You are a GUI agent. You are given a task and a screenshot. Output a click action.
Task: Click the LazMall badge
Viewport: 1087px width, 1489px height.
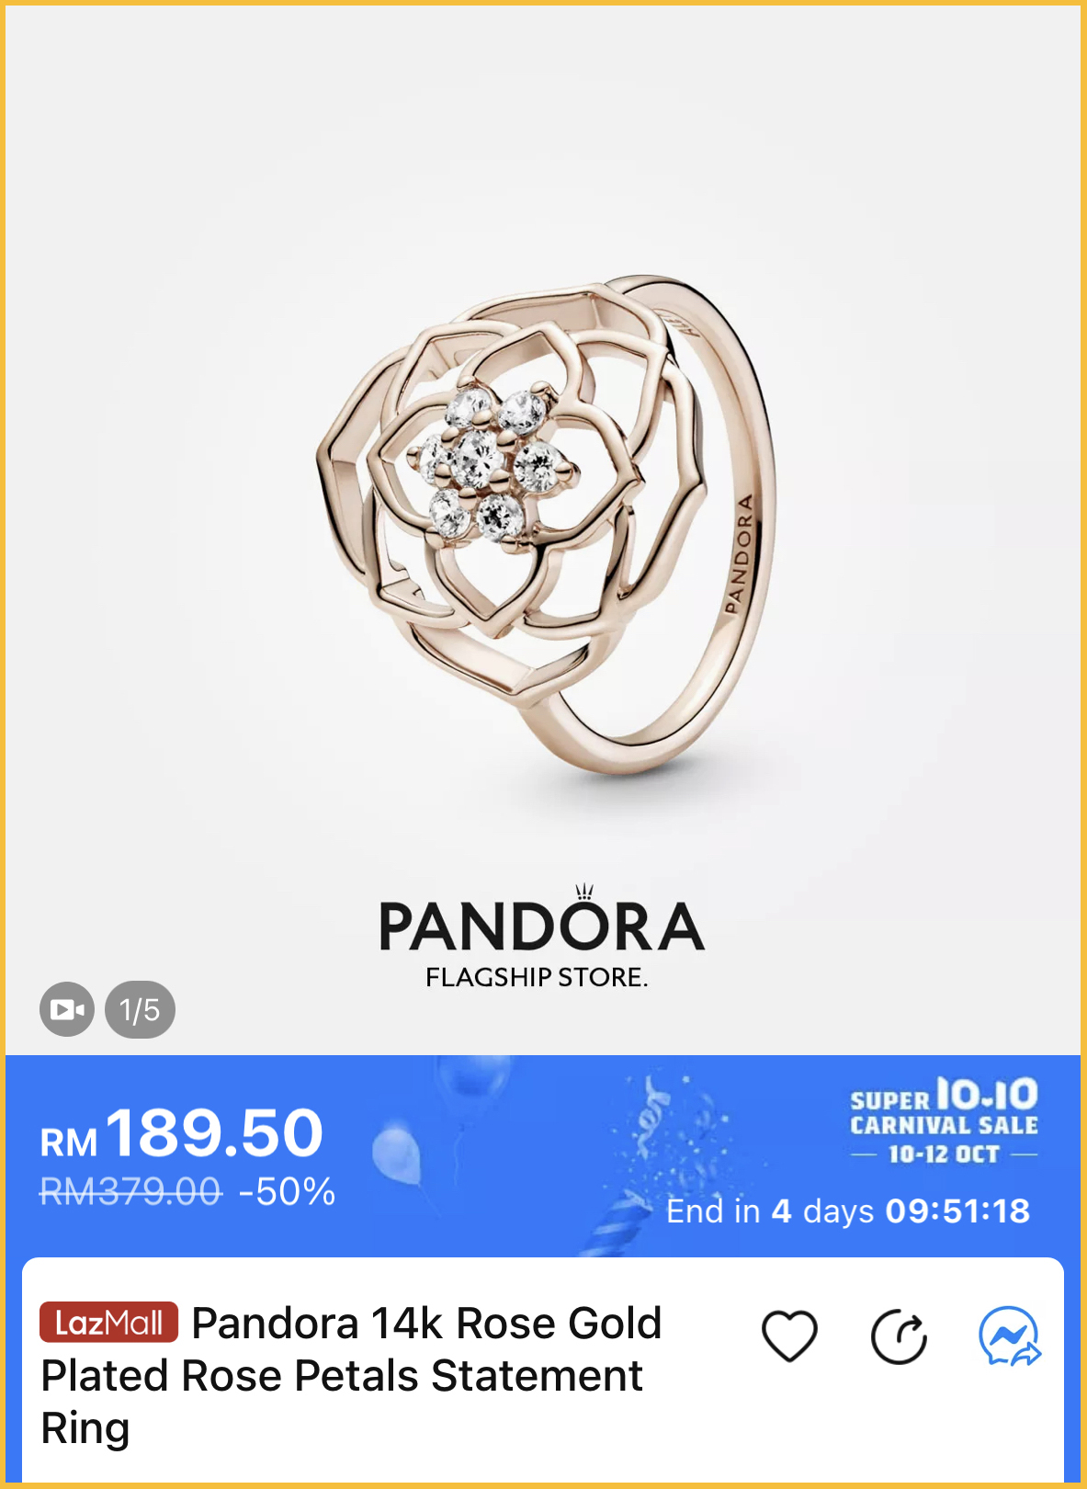click(108, 1323)
